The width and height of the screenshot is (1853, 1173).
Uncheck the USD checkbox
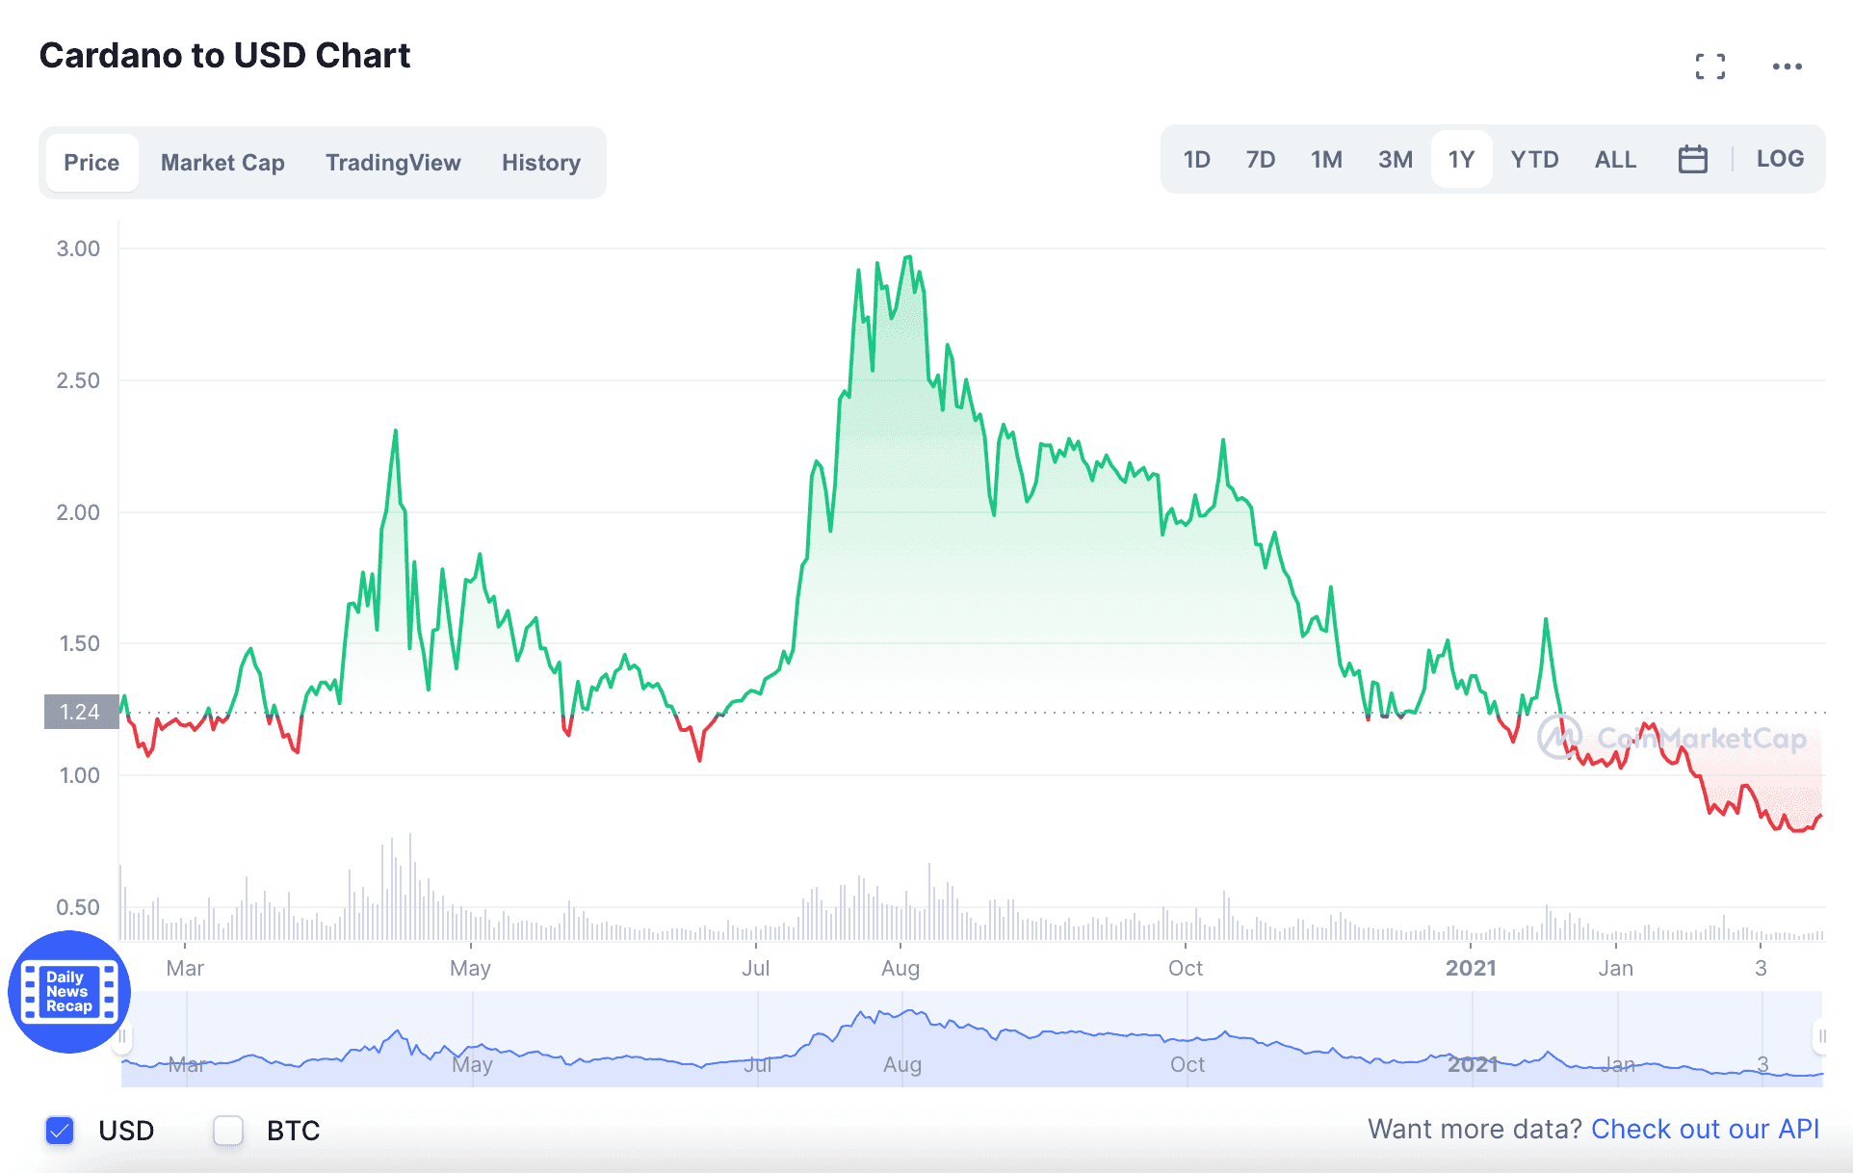click(60, 1130)
